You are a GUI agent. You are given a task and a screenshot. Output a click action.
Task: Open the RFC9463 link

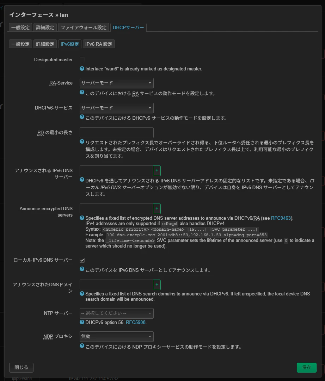(281, 218)
